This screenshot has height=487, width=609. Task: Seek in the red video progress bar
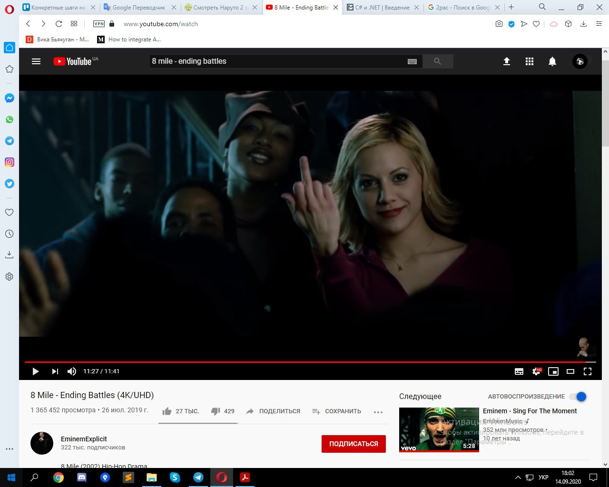coord(310,362)
